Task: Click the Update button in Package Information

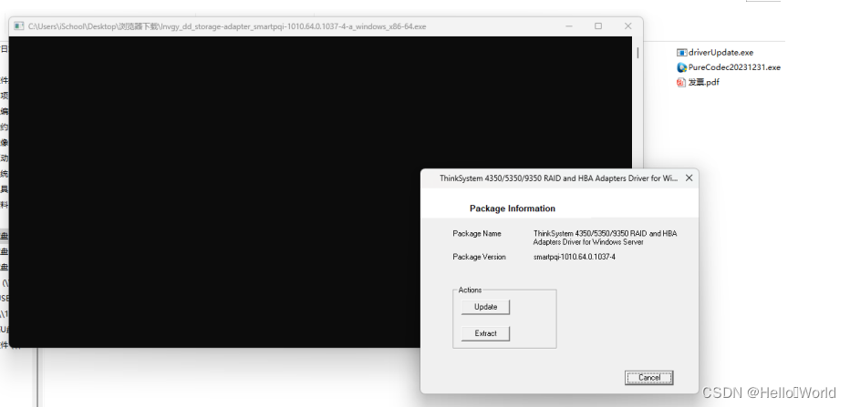Action: pos(485,307)
